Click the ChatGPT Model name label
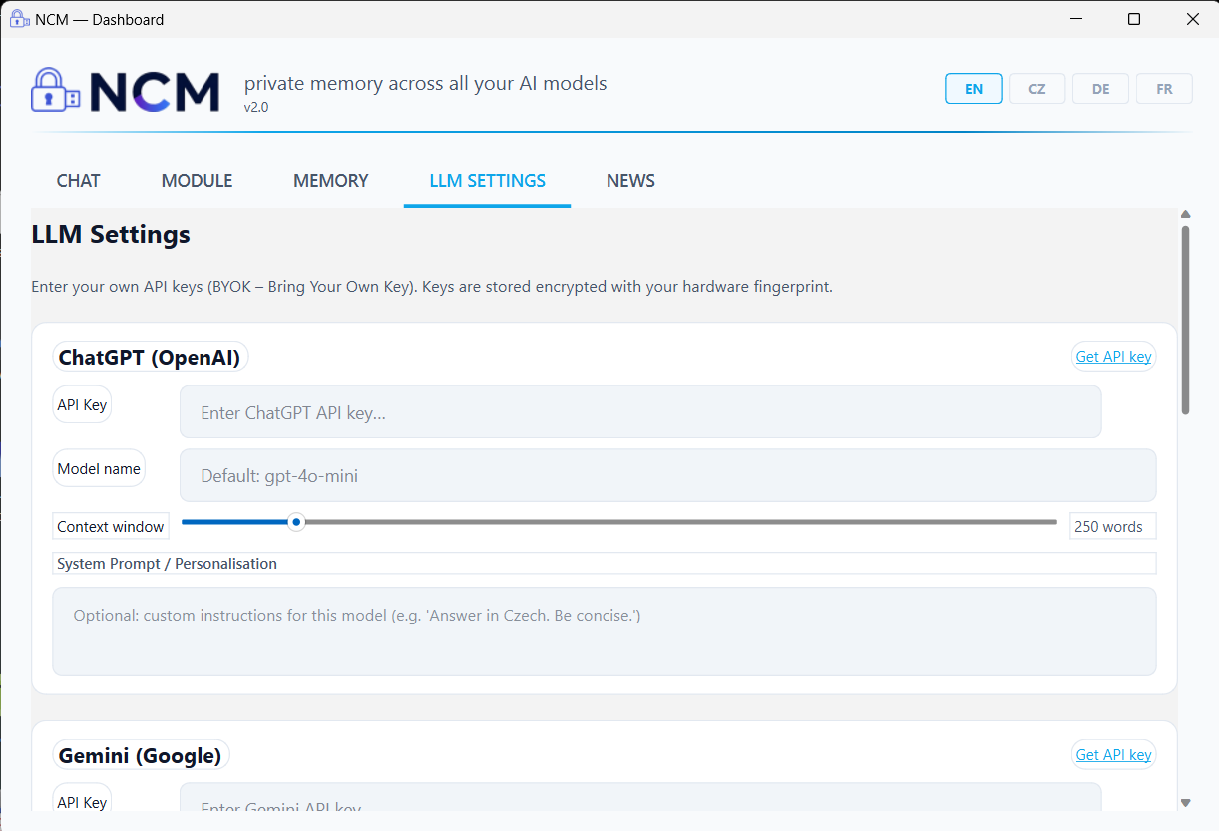 click(99, 468)
